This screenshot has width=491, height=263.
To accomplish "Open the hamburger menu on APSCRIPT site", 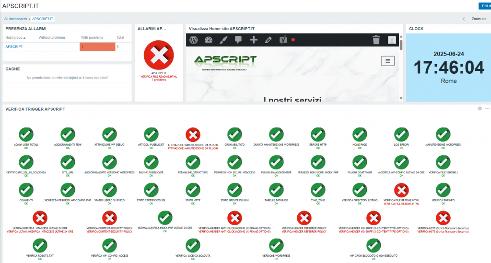I will tap(387, 60).
